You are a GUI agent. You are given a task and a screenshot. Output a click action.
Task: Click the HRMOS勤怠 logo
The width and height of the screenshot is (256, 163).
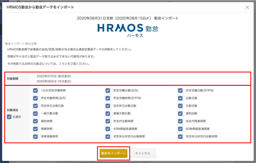click(128, 30)
